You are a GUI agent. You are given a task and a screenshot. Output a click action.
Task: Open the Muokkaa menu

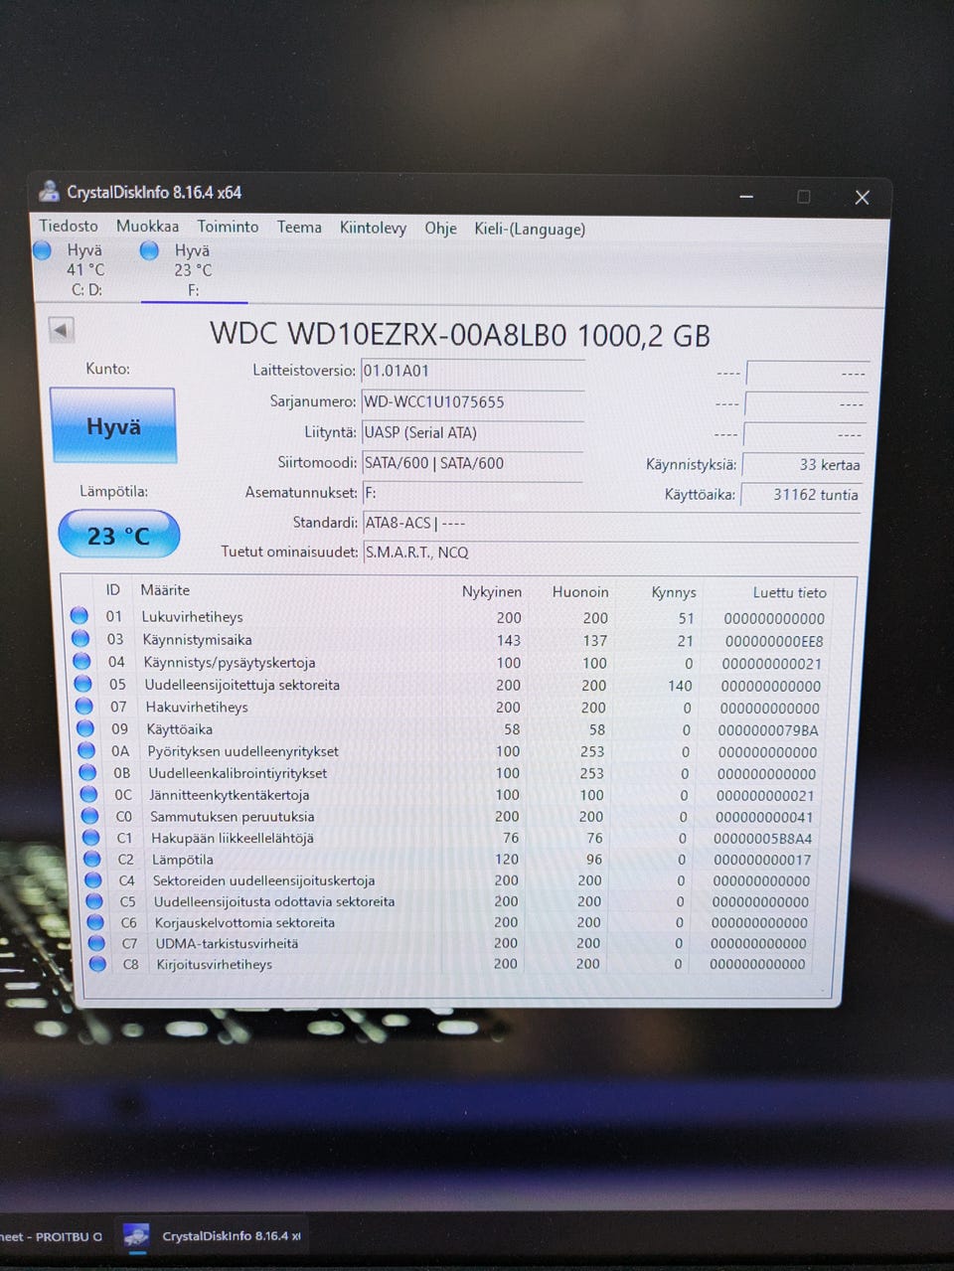click(147, 227)
